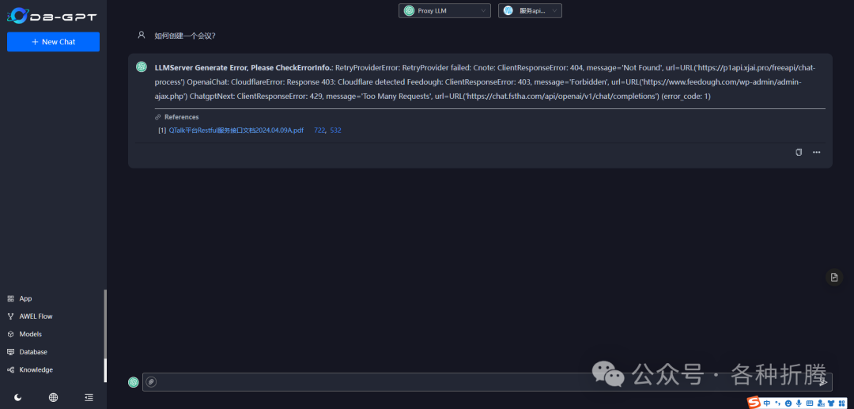Viewport: 854px width, 409px height.
Task: Toggle Chinese/English input mode 中
Action: click(767, 403)
